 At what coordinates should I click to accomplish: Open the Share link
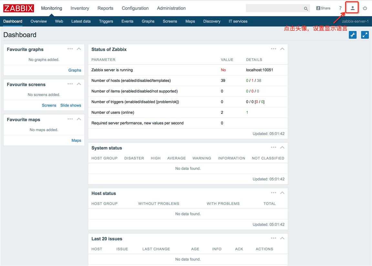point(323,8)
